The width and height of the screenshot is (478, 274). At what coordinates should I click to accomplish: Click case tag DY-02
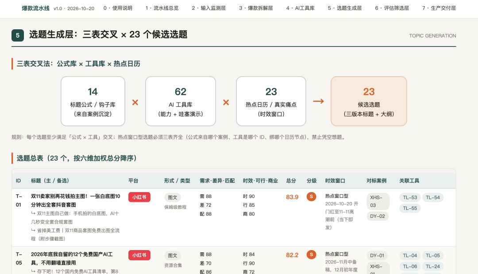tap(378, 216)
